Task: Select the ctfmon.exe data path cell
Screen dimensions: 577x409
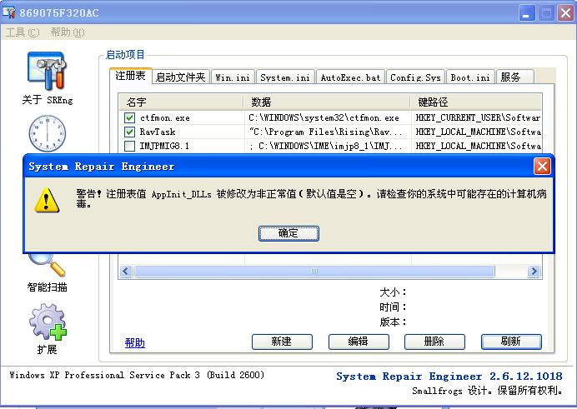Action: (x=328, y=117)
